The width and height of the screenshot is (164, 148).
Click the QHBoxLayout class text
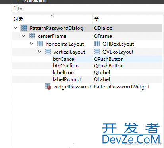(x=118, y=44)
